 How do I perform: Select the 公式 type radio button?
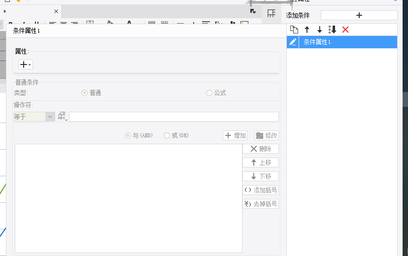tap(209, 93)
